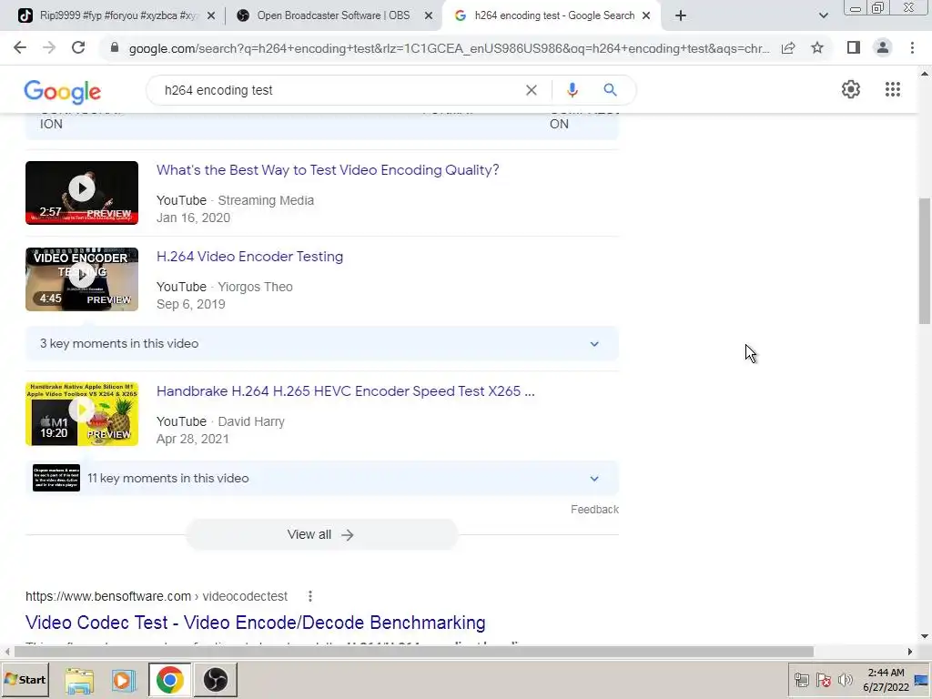Open Chrome side panel icon
The height and width of the screenshot is (699, 932).
854,47
